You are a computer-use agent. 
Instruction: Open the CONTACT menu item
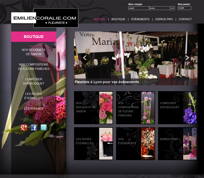point(185,19)
